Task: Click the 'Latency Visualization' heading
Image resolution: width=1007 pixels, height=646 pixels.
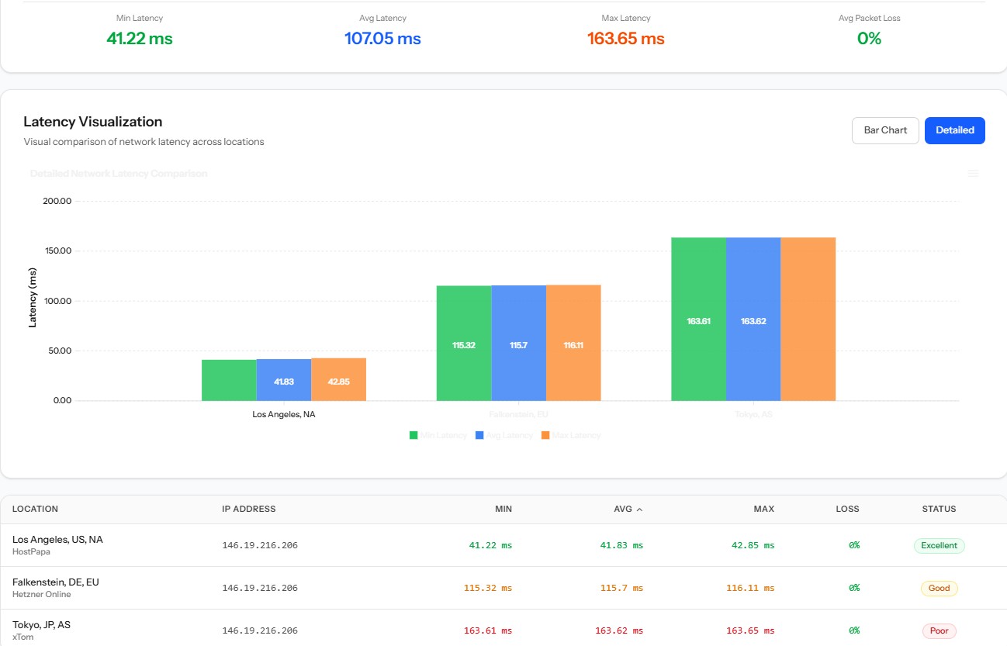Action: 93,122
